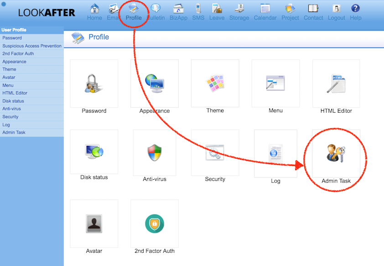Image resolution: width=384 pixels, height=266 pixels.
Task: Open the Security settings icon
Action: (215, 153)
